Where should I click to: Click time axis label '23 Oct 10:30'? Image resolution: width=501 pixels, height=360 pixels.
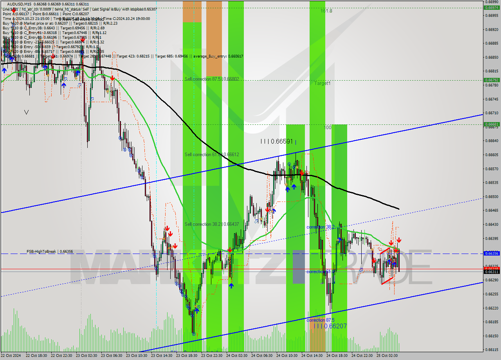[137, 355]
